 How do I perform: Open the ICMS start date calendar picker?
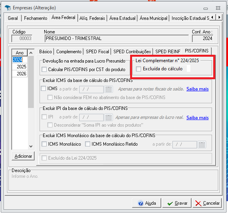point(108,89)
